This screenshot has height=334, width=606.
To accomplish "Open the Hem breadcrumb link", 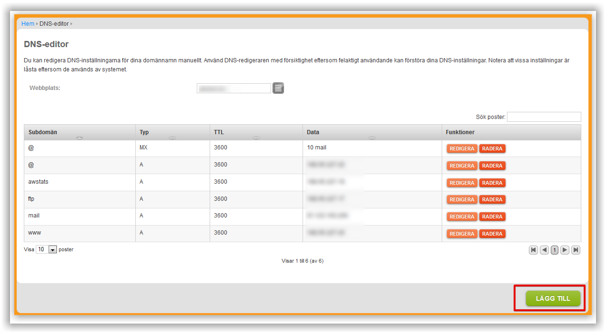I will [28, 23].
